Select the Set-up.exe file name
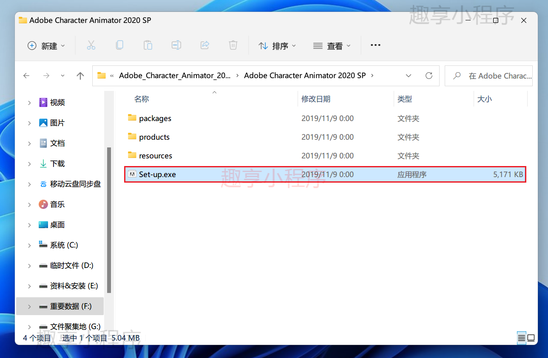548x358 pixels. point(157,175)
